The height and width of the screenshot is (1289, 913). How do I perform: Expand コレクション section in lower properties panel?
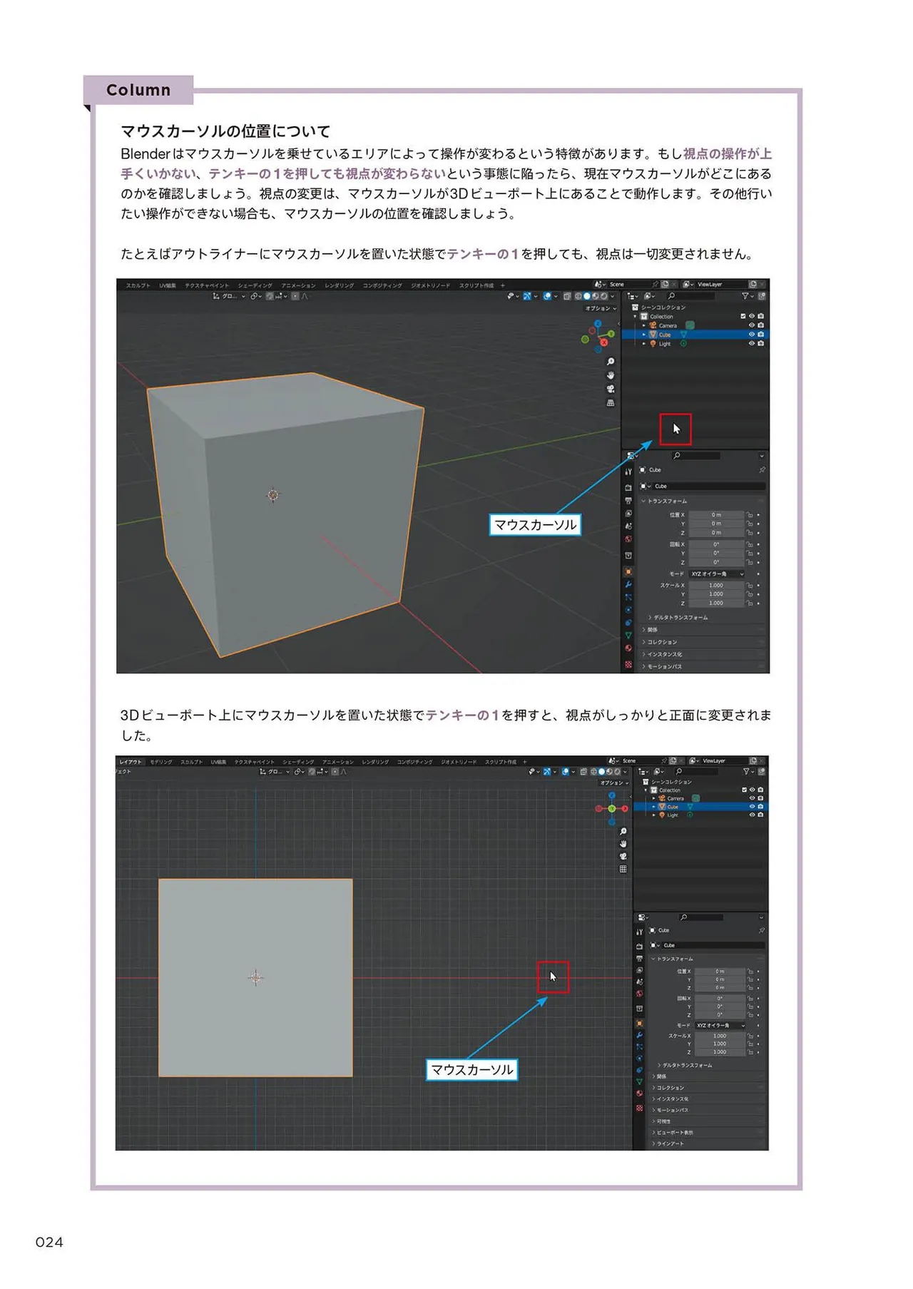[706, 1088]
